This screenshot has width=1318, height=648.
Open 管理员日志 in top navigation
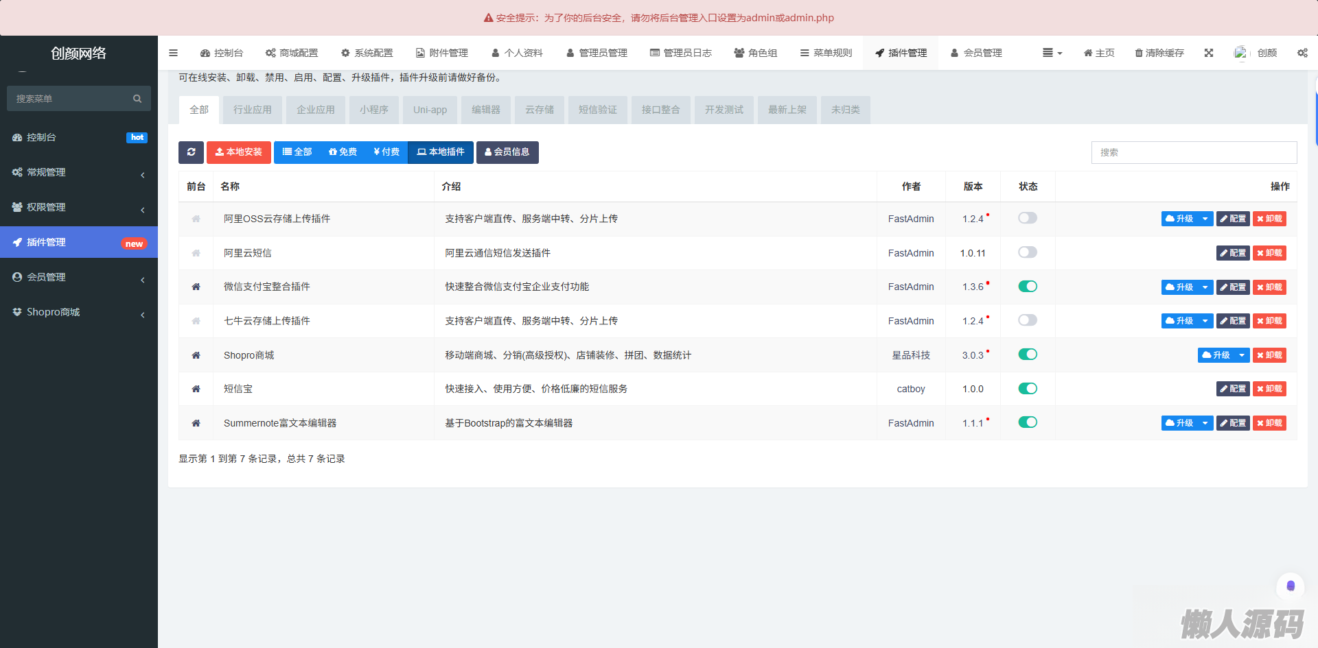pos(680,53)
